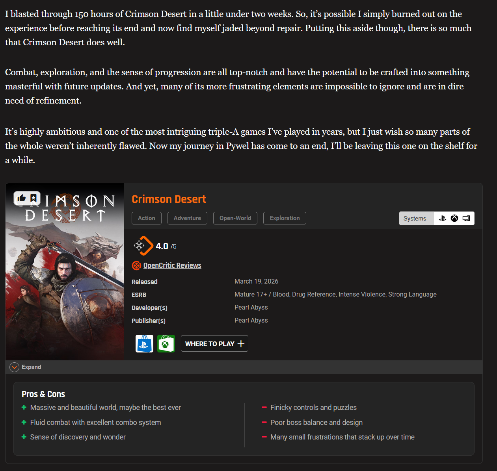Click 'Many small frustrations' con
Screen dimensions: 497x471
(343, 437)
